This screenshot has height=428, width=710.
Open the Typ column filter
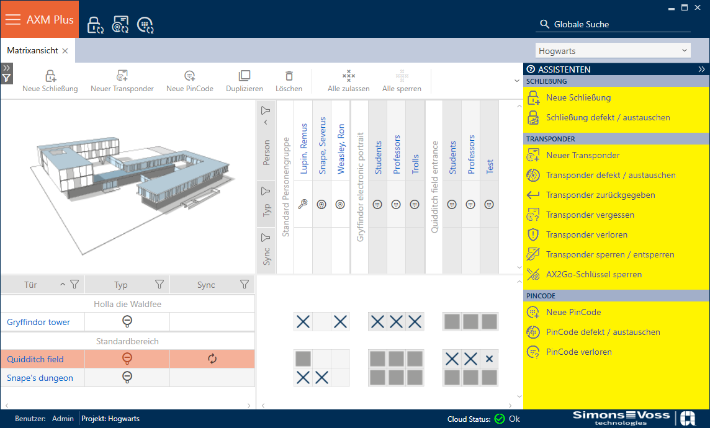click(x=160, y=285)
